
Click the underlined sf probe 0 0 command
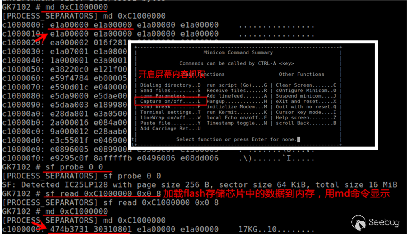click(74, 167)
